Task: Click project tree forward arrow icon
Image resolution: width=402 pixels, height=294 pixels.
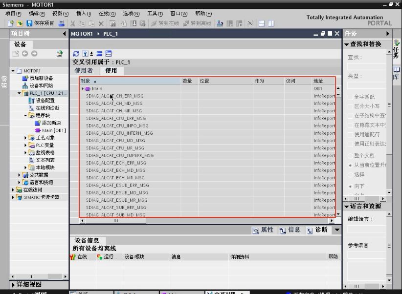Action: [x=34, y=54]
